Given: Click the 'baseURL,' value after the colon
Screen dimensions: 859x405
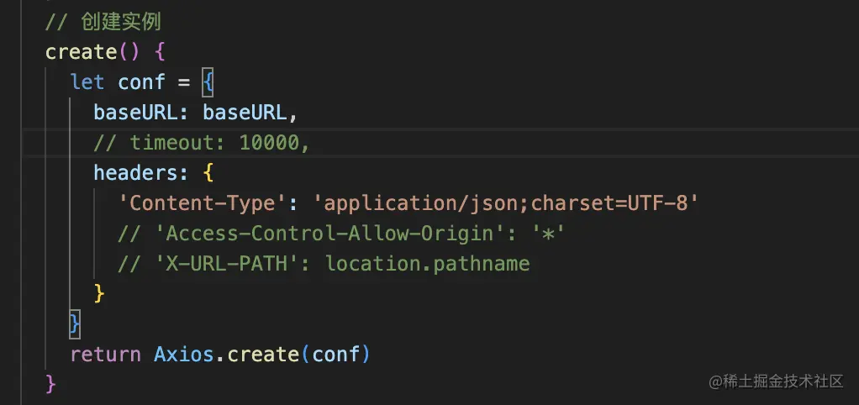Looking at the screenshot, I should coord(250,113).
